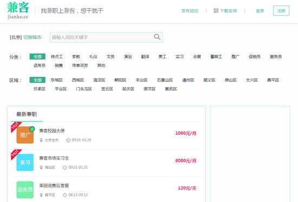
Task: Pick 崇文区 area filter
Action: [x=150, y=89]
